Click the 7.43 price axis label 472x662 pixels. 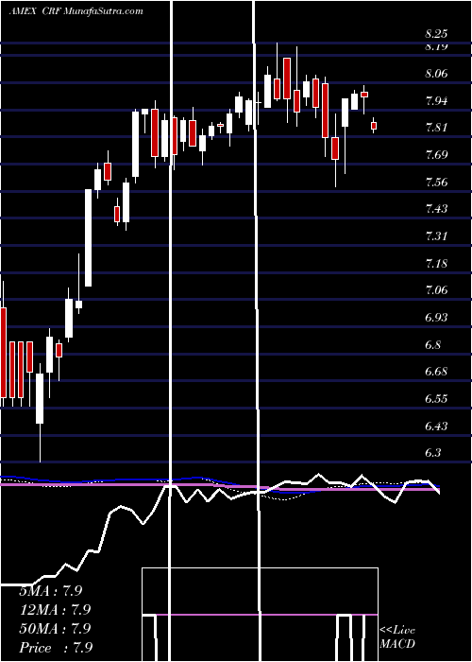(x=436, y=209)
